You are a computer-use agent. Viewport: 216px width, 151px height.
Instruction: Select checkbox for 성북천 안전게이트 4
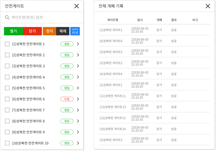[x=7, y=77]
